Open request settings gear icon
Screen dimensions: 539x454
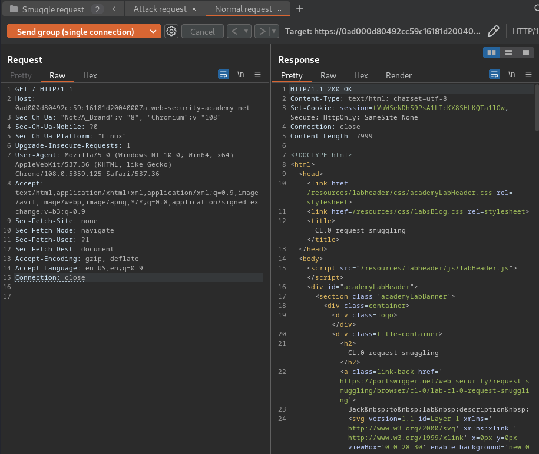tap(171, 32)
